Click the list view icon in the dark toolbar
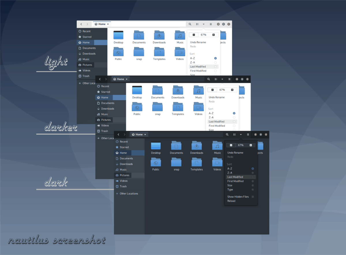Image resolution: width=346 pixels, height=255 pixels. click(x=234, y=134)
